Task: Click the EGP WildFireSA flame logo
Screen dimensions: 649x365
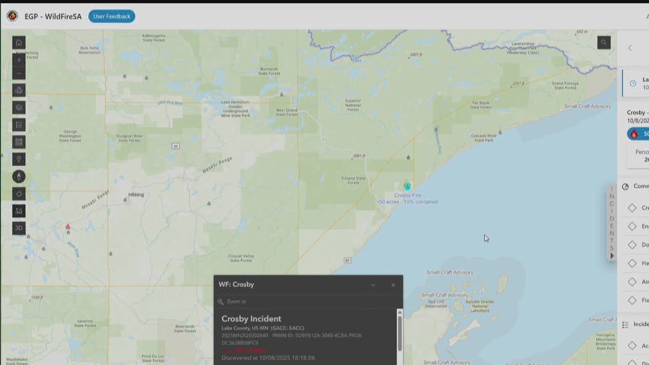Action: (13, 15)
